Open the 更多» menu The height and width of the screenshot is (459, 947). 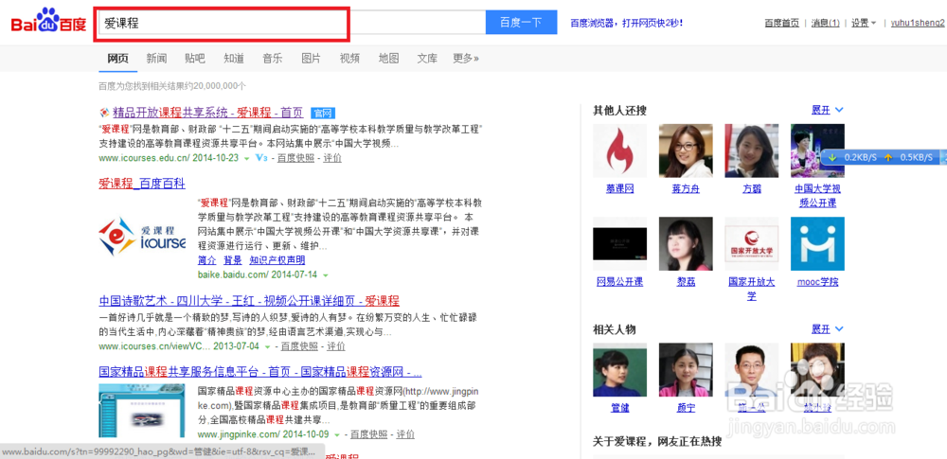pos(466,59)
